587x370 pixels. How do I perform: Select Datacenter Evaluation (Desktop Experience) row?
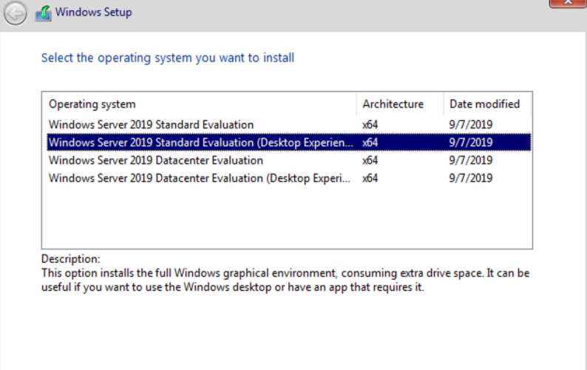pyautogui.click(x=288, y=178)
